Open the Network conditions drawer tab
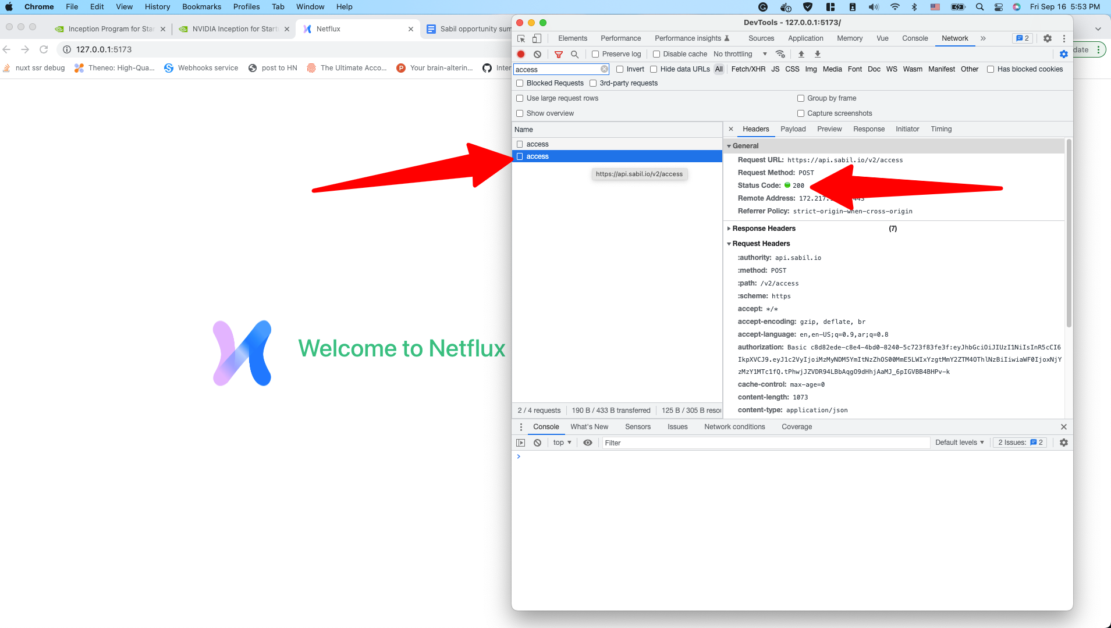 point(734,427)
